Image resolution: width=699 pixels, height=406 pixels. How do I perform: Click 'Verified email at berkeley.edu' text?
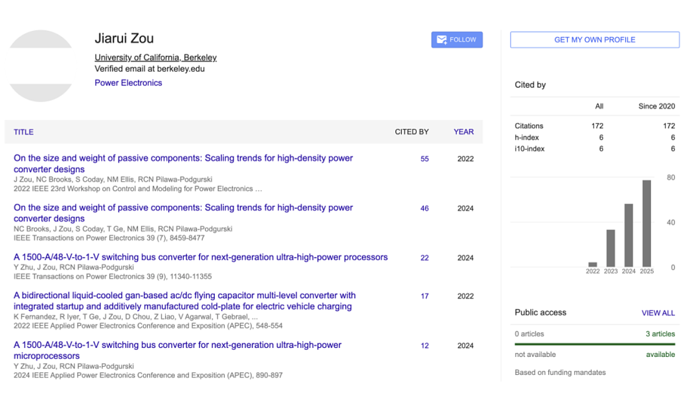(x=150, y=69)
